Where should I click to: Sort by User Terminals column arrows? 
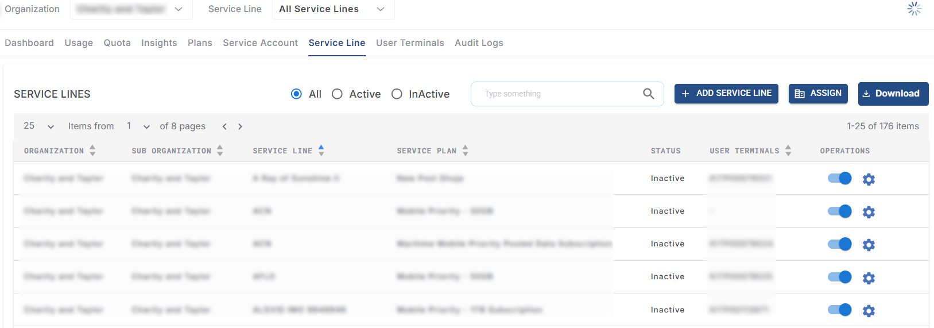[x=788, y=151]
